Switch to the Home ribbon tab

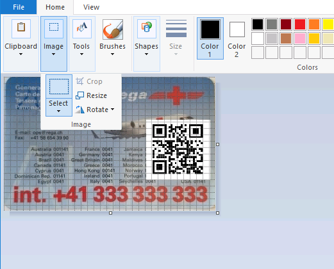click(55, 7)
